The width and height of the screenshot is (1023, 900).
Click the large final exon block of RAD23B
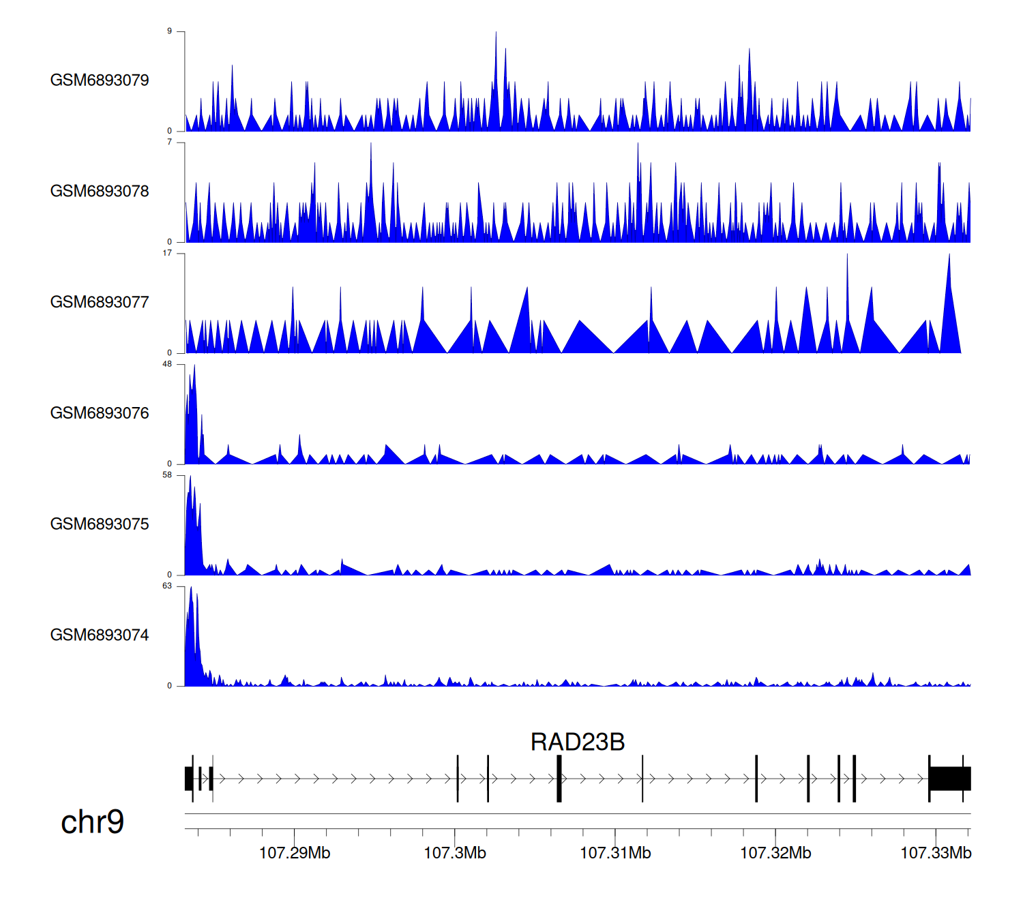(x=949, y=779)
